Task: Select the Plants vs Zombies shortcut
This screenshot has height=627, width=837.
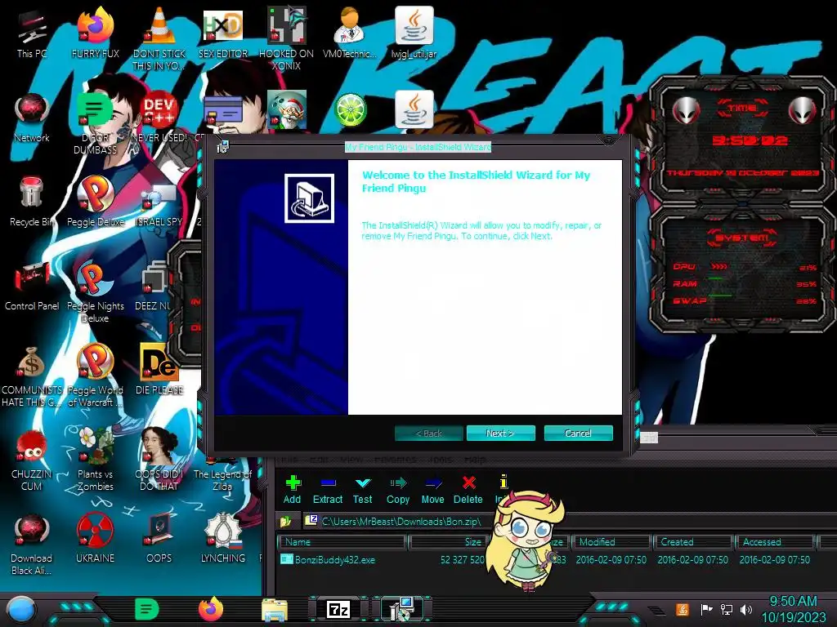Action: coord(95,460)
